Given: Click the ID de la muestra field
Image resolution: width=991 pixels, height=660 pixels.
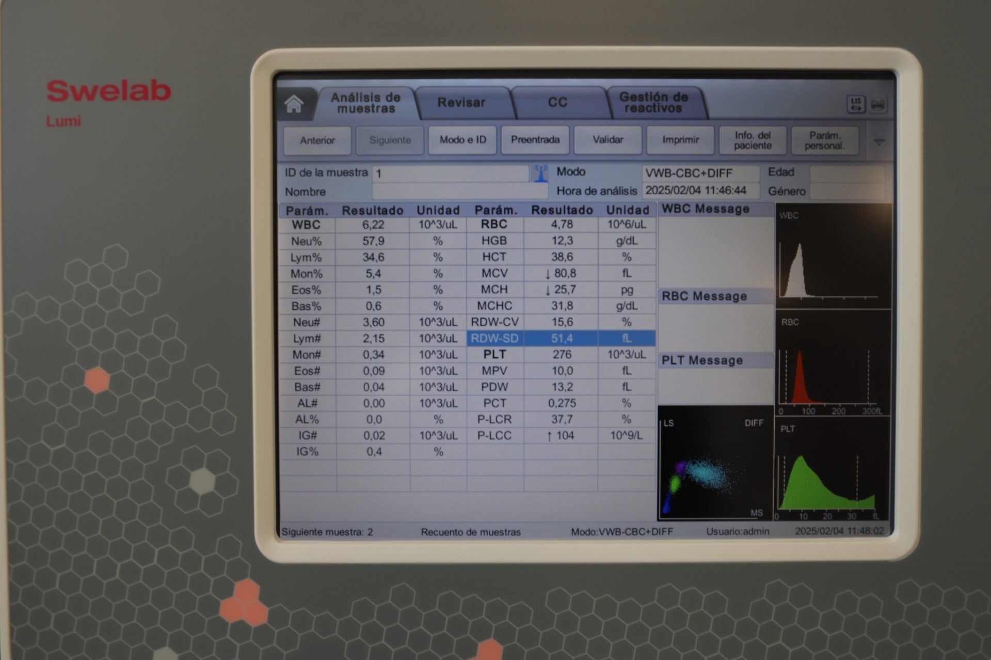Looking at the screenshot, I should pos(450,173).
